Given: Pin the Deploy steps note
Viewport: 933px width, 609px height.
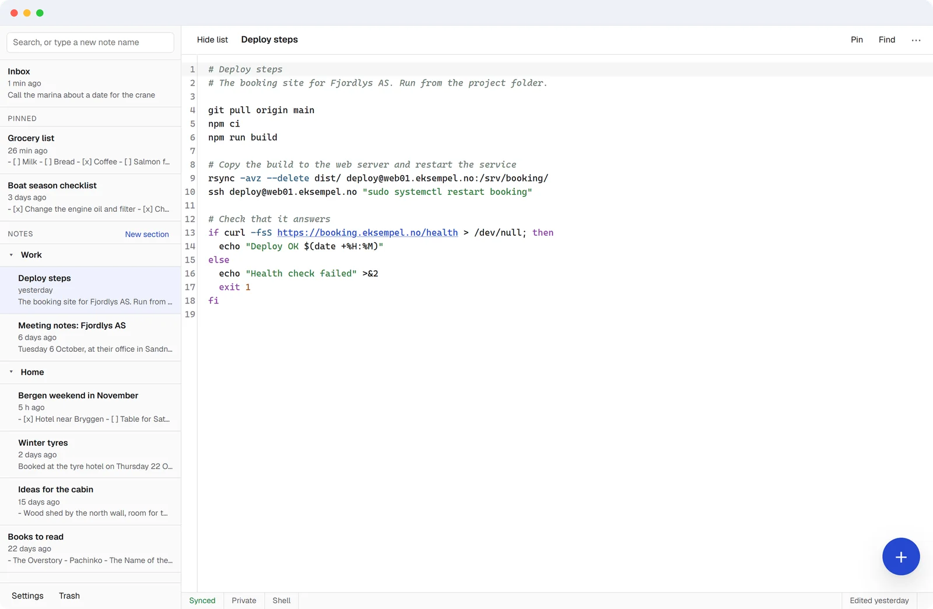Looking at the screenshot, I should coord(857,40).
